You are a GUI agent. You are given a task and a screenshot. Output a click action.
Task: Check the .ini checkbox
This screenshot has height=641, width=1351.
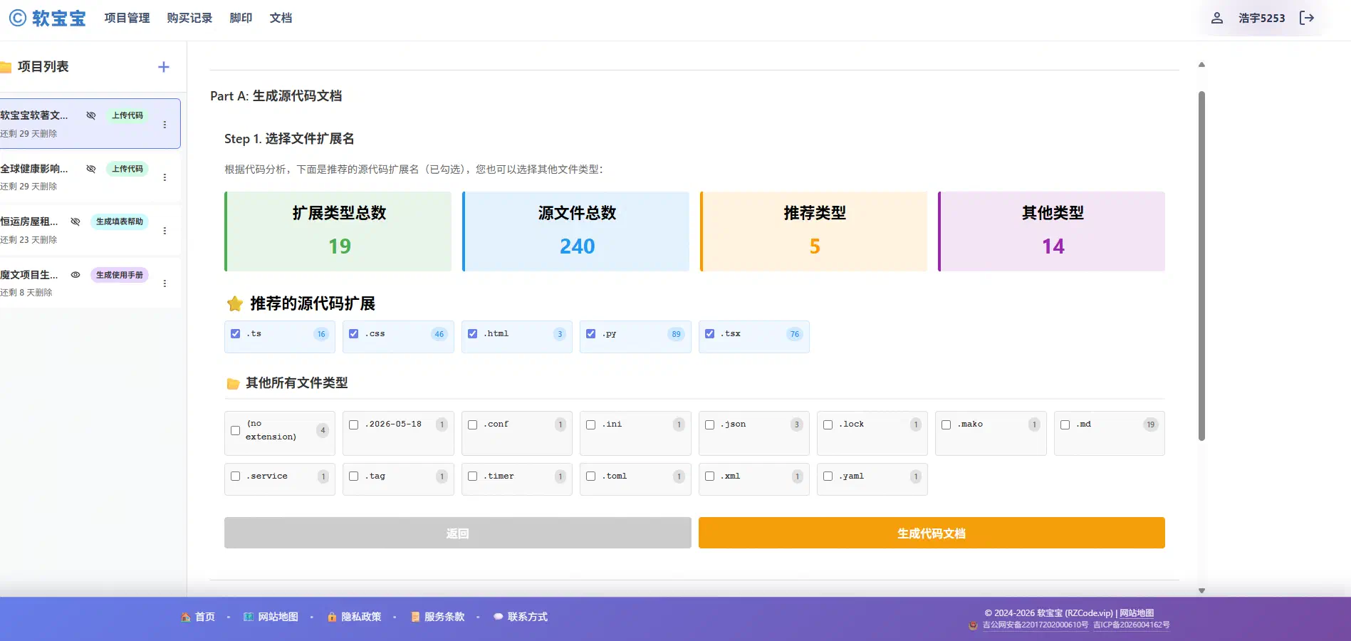pos(591,424)
